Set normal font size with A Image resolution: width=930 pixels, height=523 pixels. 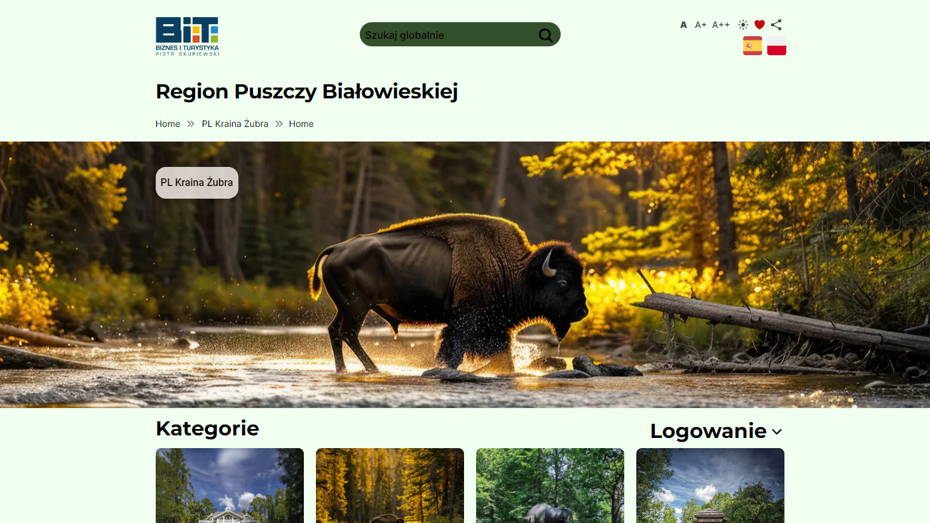click(x=683, y=25)
